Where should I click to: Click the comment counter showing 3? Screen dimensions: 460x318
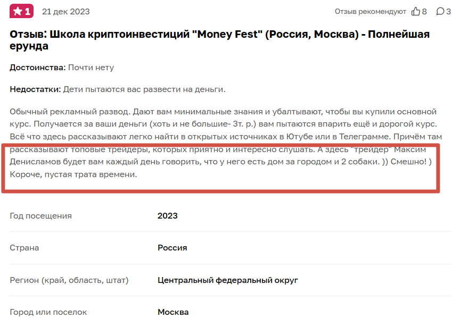point(448,11)
